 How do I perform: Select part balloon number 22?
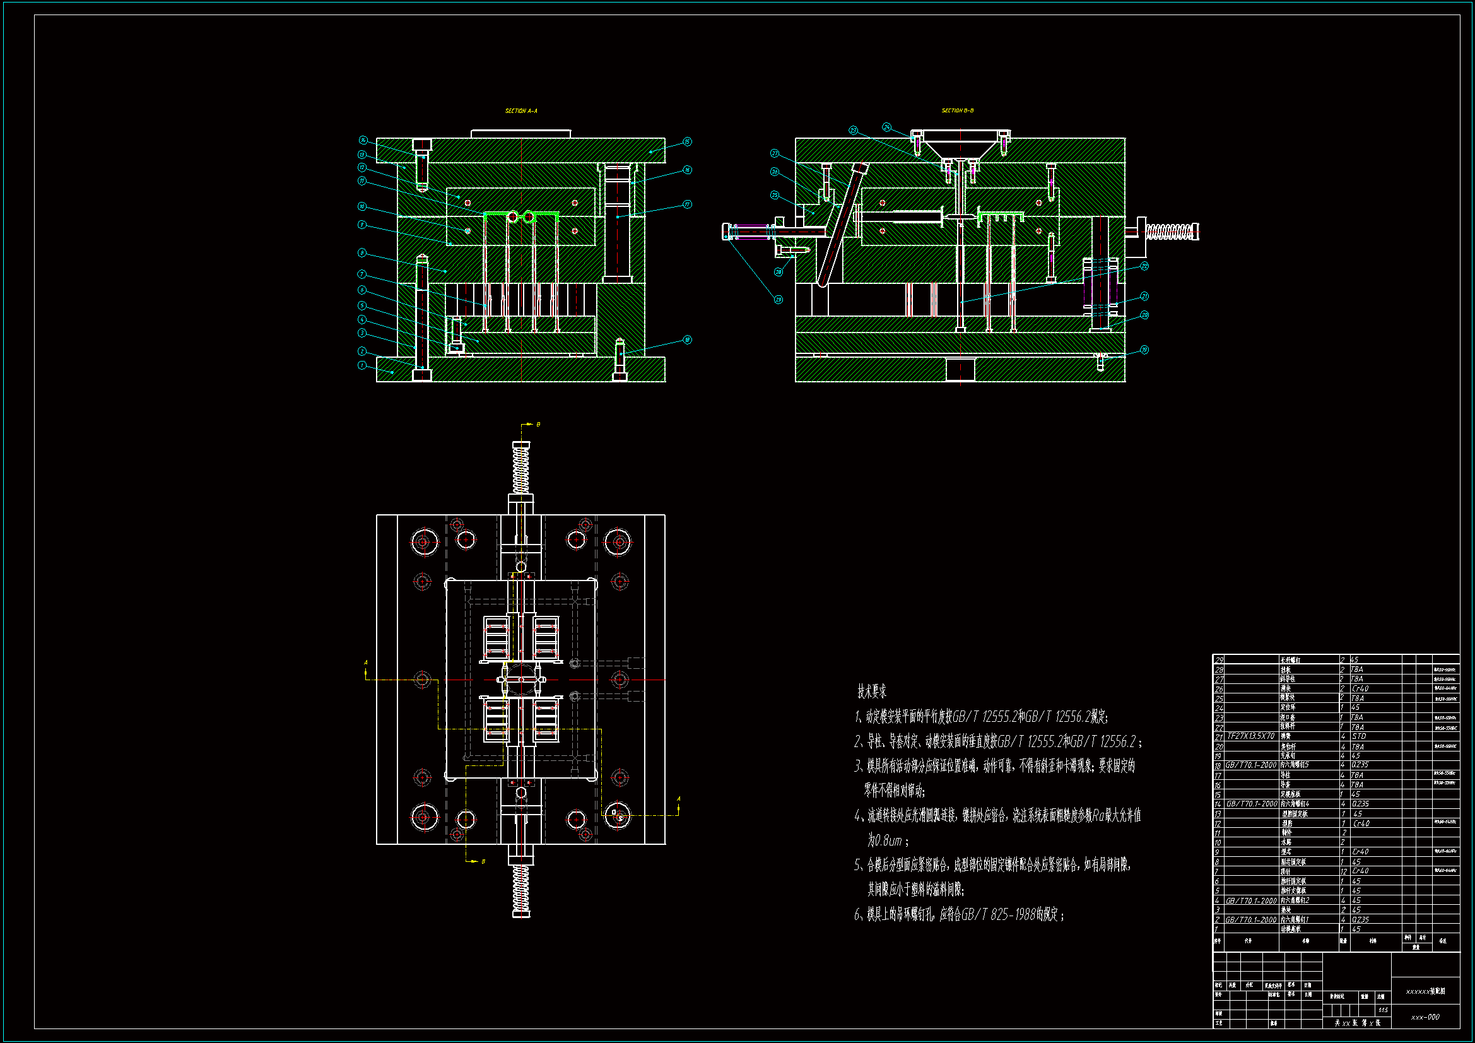pos(1144,266)
